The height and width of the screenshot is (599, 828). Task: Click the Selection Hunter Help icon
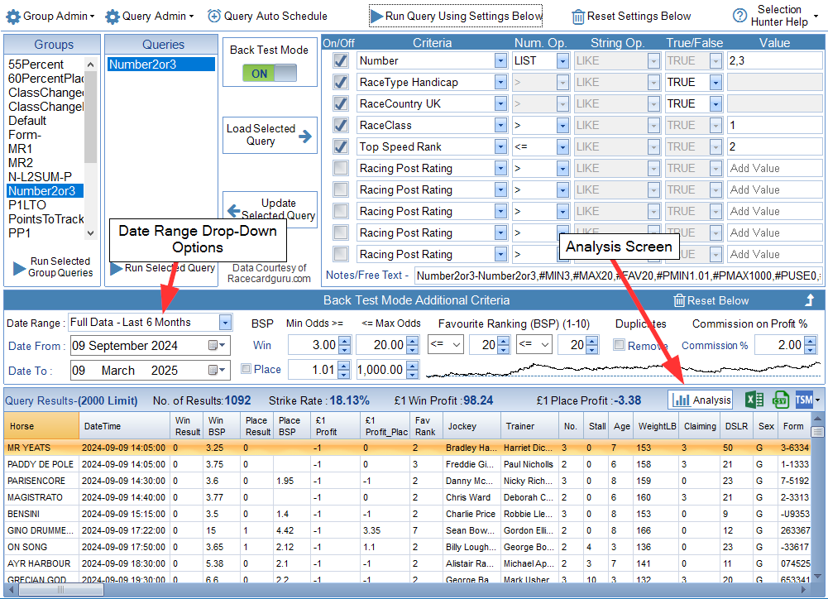click(x=740, y=16)
